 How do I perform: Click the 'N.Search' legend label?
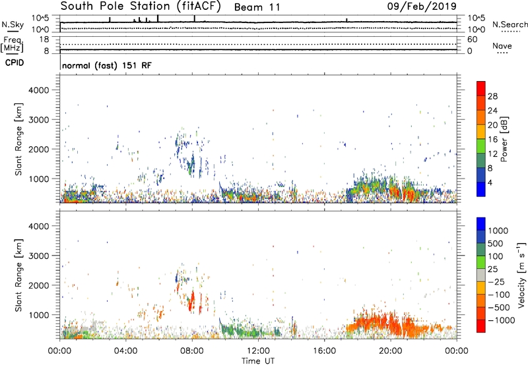pyautogui.click(x=510, y=24)
